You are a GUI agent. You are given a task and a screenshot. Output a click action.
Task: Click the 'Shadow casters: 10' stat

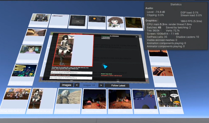point(187,37)
